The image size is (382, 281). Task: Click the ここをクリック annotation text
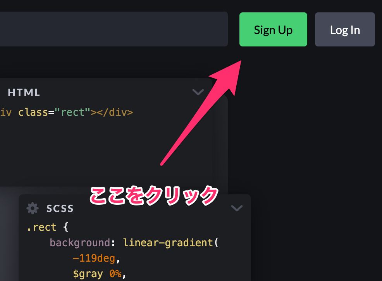pyautogui.click(x=154, y=195)
